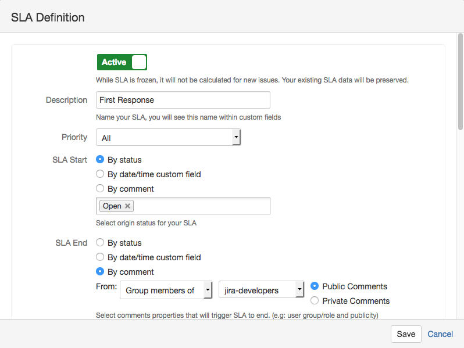Remove the Open status tag
This screenshot has width=464, height=348.
(x=128, y=206)
